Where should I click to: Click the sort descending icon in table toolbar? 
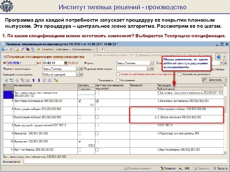click(50, 80)
